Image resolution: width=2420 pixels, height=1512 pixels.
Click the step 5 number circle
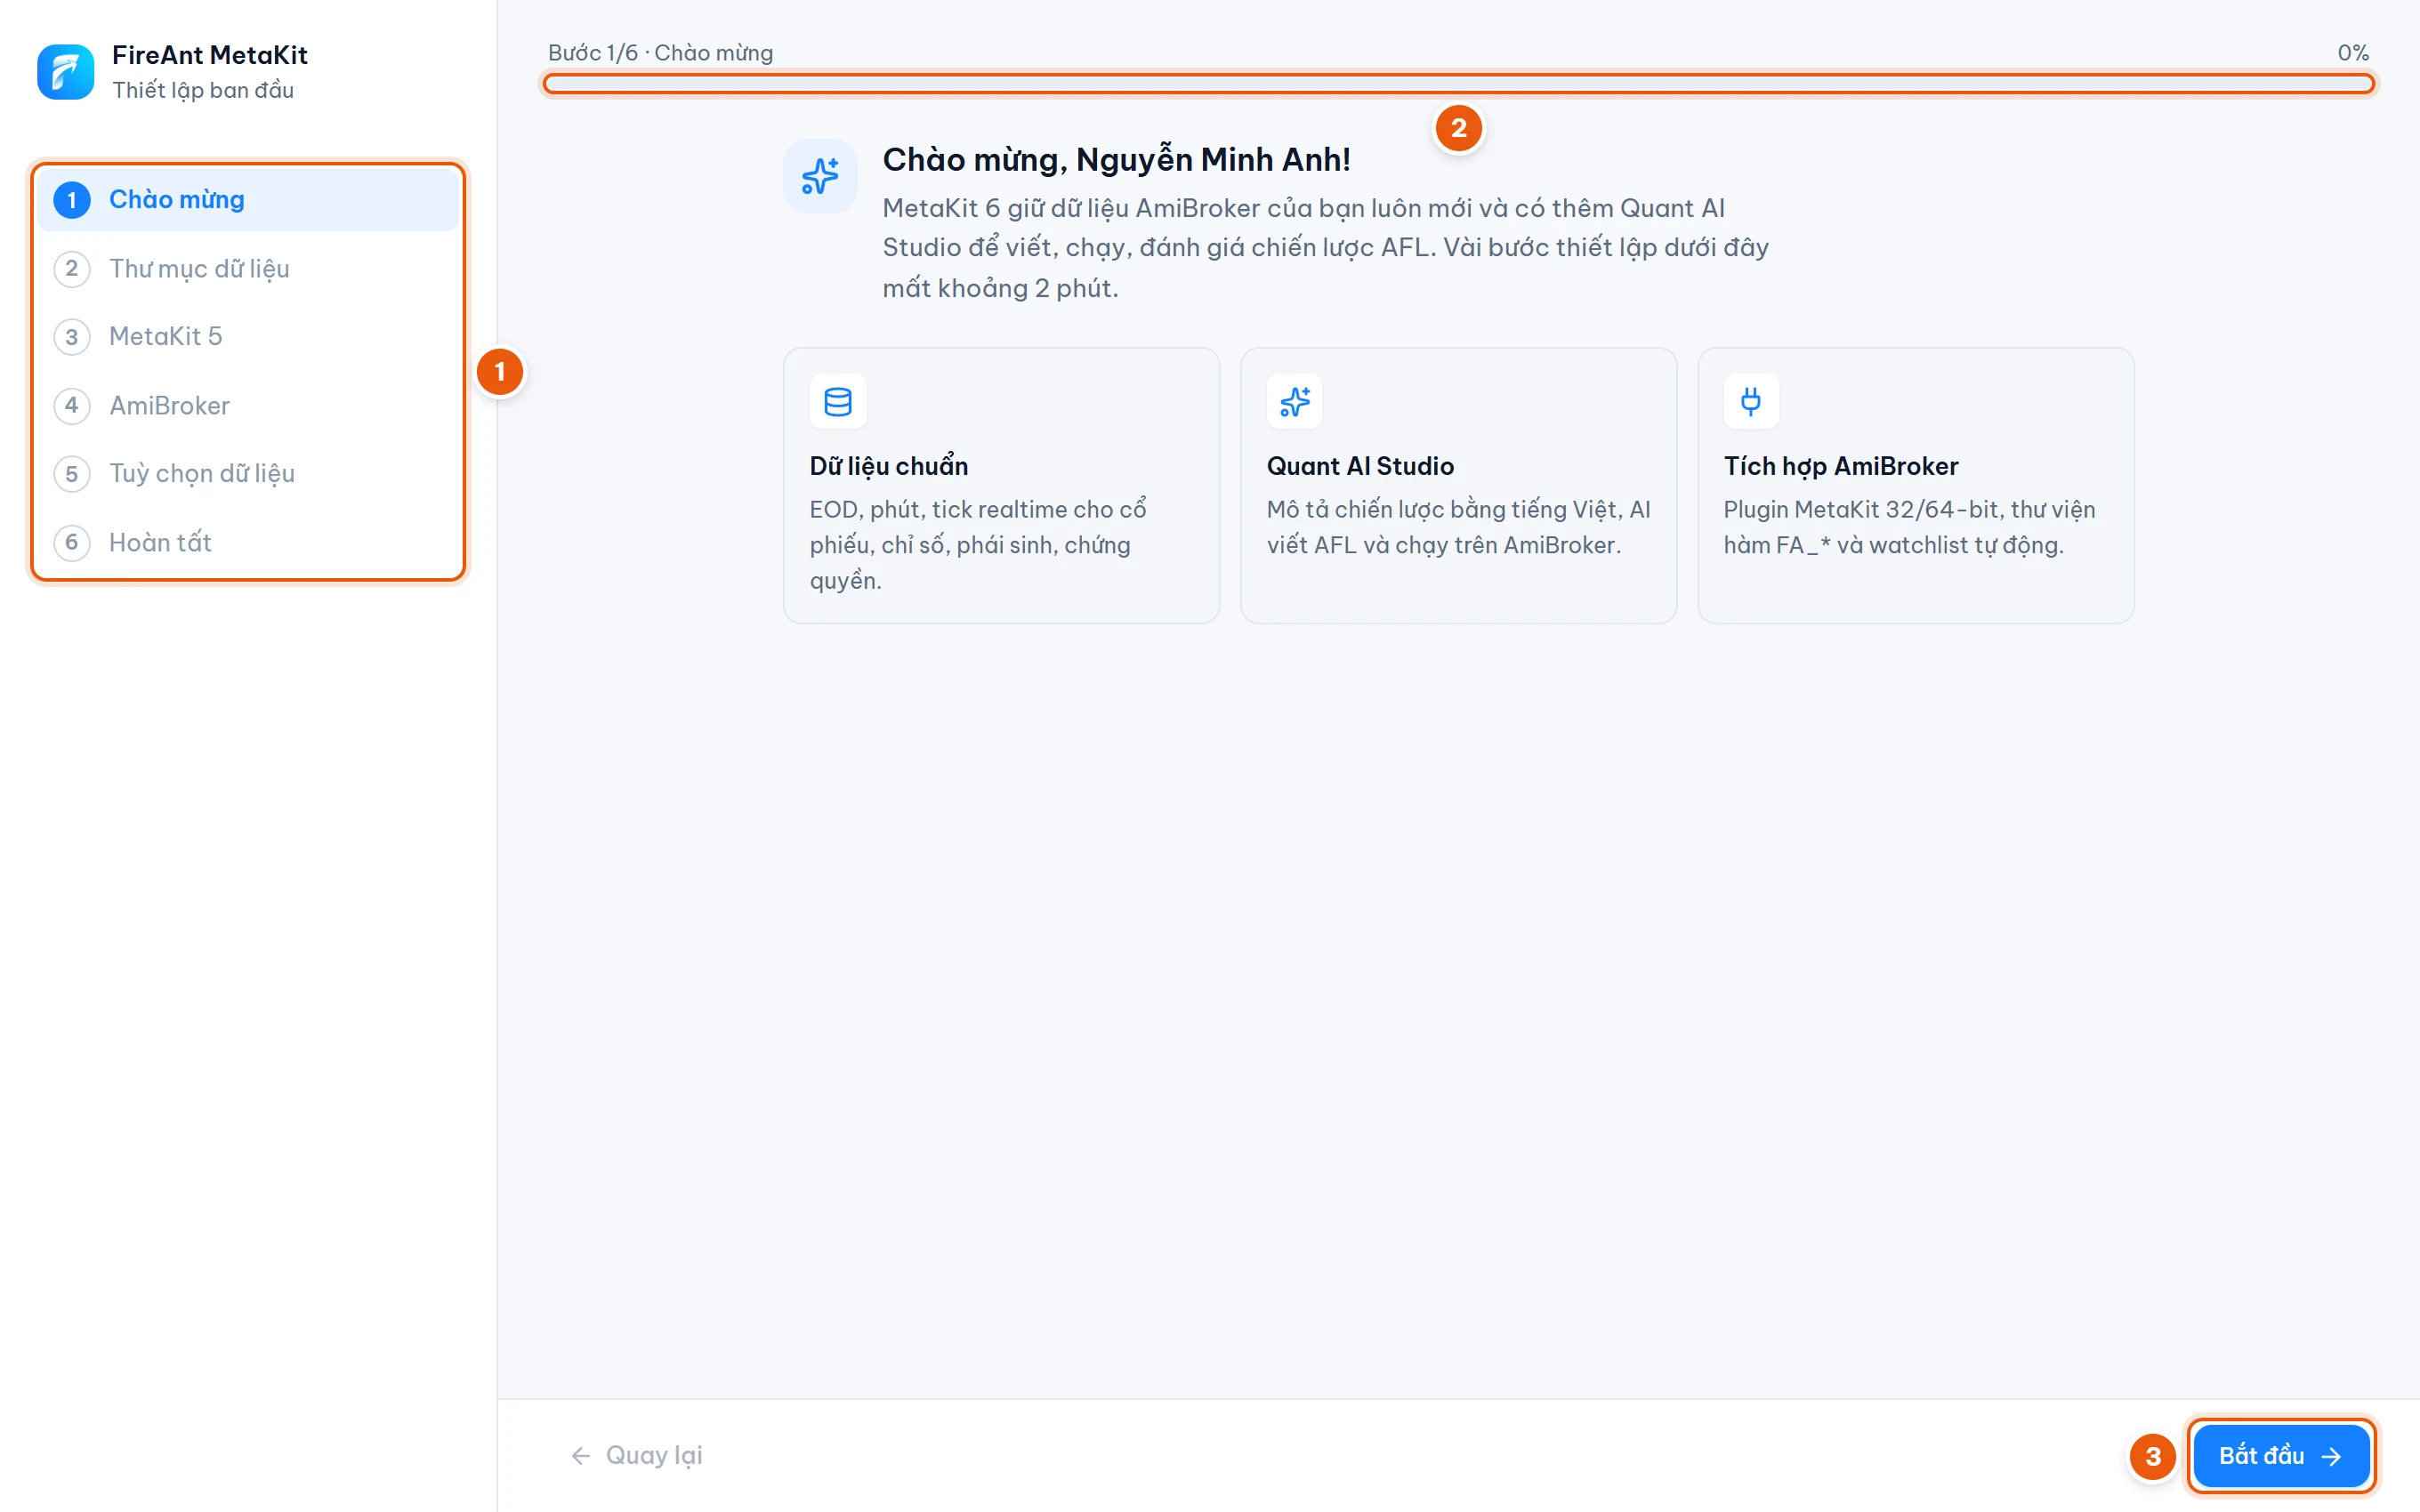point(72,474)
